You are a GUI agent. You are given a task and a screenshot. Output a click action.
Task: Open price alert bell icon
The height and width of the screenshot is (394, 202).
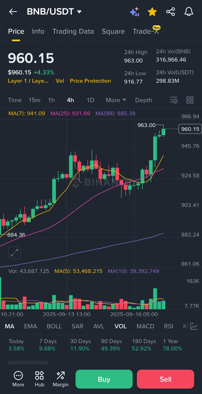189,12
